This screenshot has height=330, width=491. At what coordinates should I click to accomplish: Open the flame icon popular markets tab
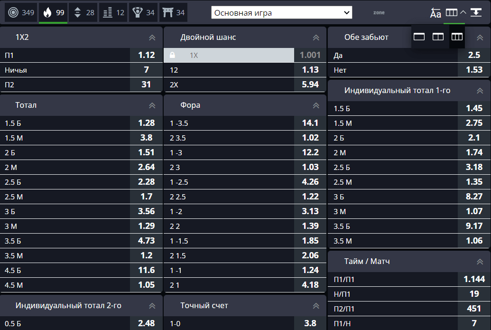tap(53, 12)
